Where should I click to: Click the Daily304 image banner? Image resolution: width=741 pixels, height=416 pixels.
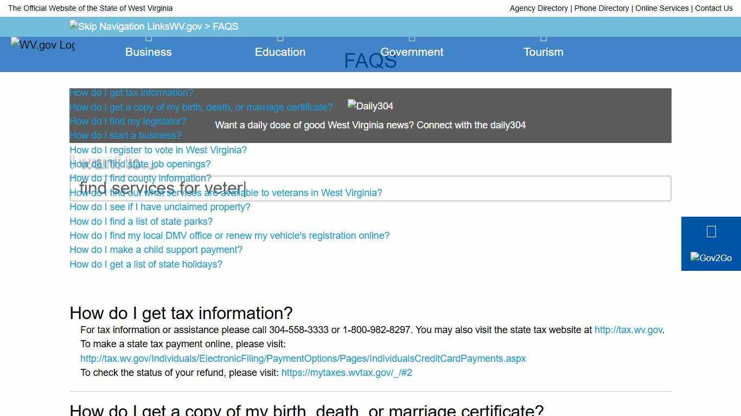[x=370, y=106]
